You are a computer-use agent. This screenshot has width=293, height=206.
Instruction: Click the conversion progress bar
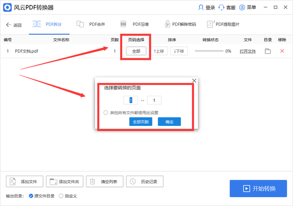click(209, 51)
